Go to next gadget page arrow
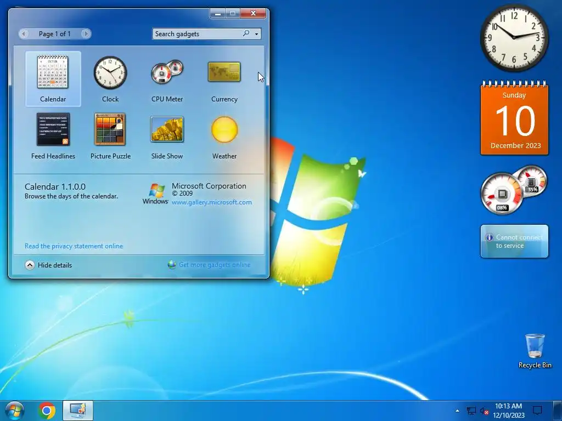Viewport: 562px width, 421px height. [x=86, y=33]
